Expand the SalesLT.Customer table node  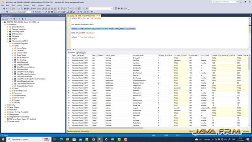click(x=13, y=65)
